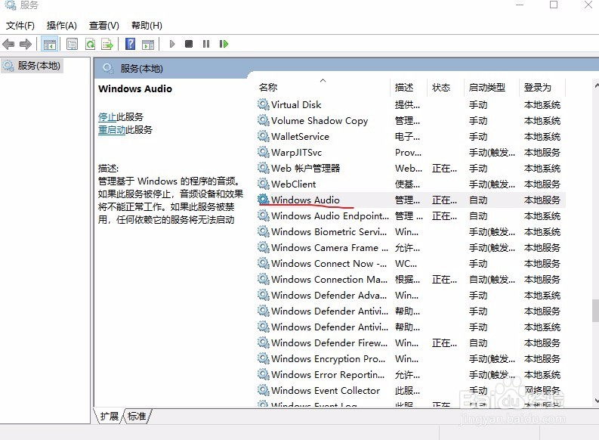599x440 pixels.
Task: Click the vertical scrollbar thumb of the list
Action: pyautogui.click(x=595, y=311)
